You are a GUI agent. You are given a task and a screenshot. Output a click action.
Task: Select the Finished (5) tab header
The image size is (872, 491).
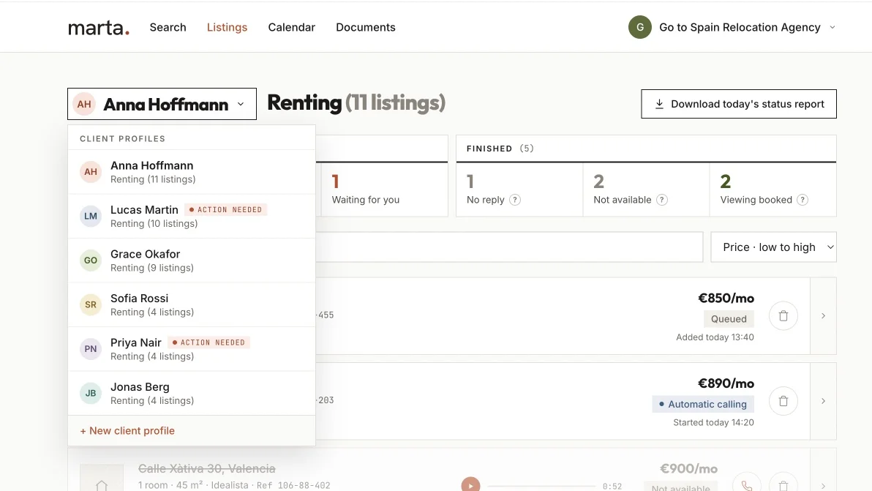[646, 149]
